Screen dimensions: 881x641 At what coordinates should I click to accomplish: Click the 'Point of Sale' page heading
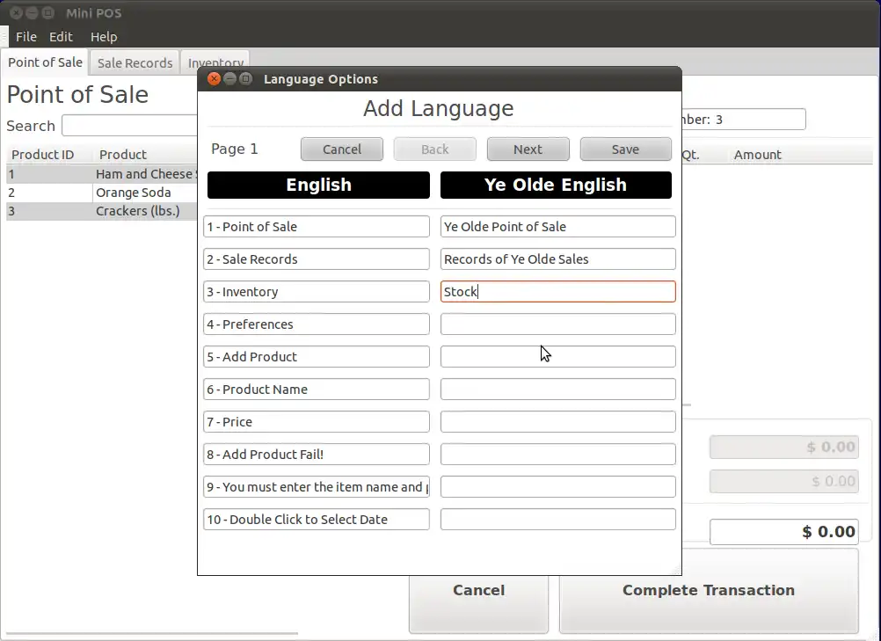point(77,94)
